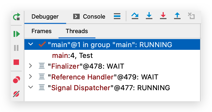This screenshot has height=112, width=212.
Task: Switch to the Debugger tab
Action: tap(45, 17)
